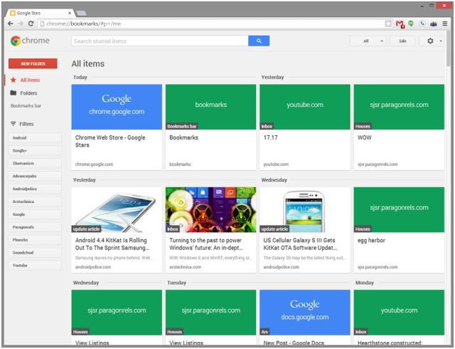Click Chrome Web Store - Google Stars title
The image size is (455, 349).
110,141
